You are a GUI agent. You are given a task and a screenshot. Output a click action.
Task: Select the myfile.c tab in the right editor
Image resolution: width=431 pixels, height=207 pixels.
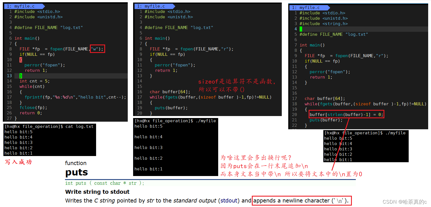pyautogui.click(x=309, y=8)
